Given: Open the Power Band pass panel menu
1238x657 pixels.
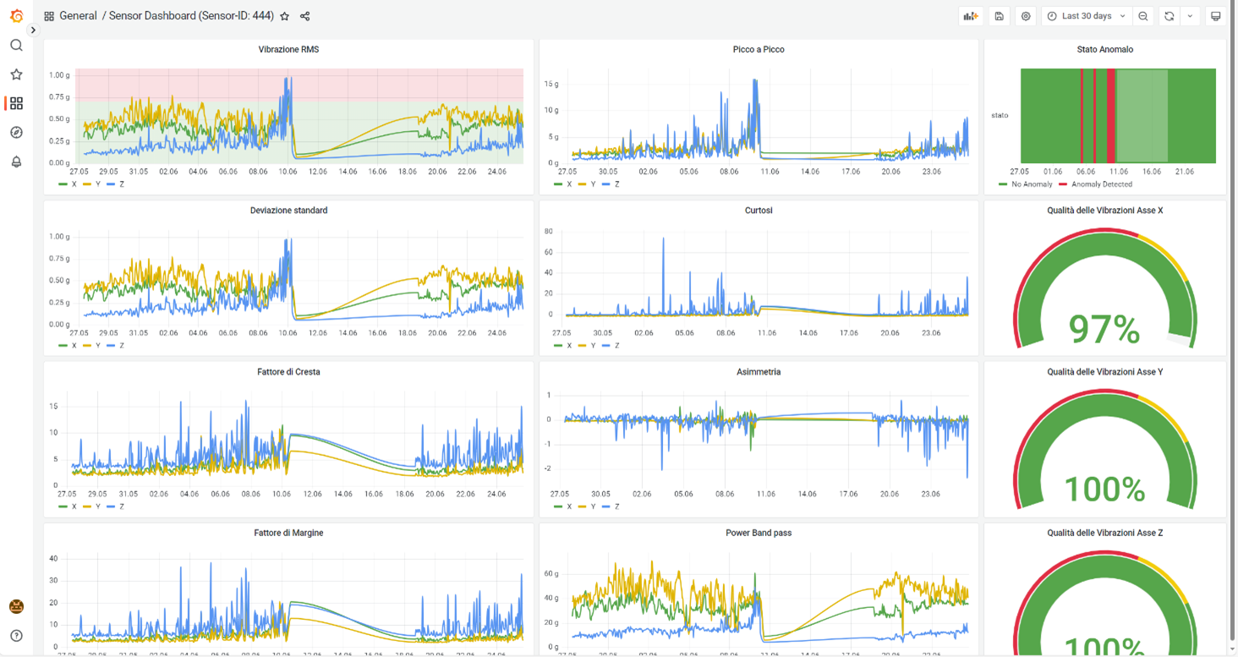Looking at the screenshot, I should 759,533.
